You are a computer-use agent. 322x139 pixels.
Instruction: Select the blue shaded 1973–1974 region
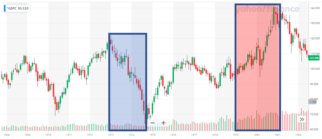coord(128,82)
